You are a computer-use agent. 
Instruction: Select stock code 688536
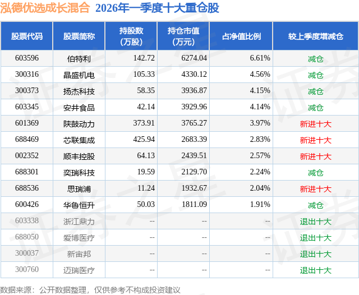point(27,188)
